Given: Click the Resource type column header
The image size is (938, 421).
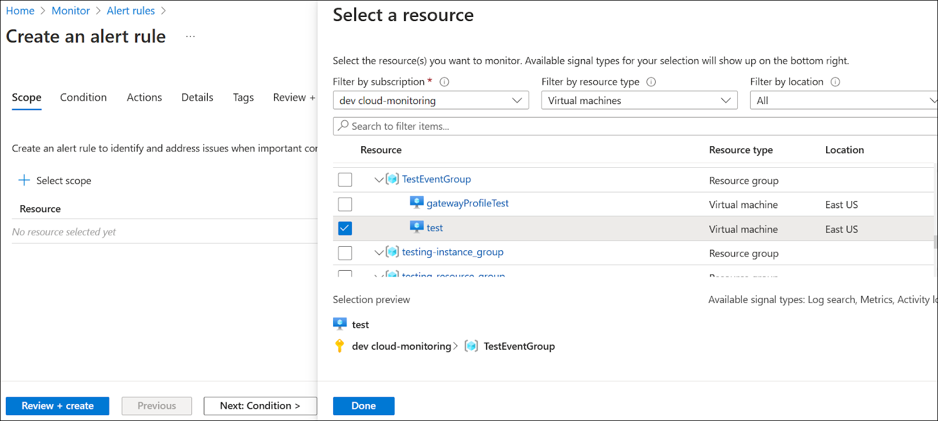Looking at the screenshot, I should (x=741, y=150).
